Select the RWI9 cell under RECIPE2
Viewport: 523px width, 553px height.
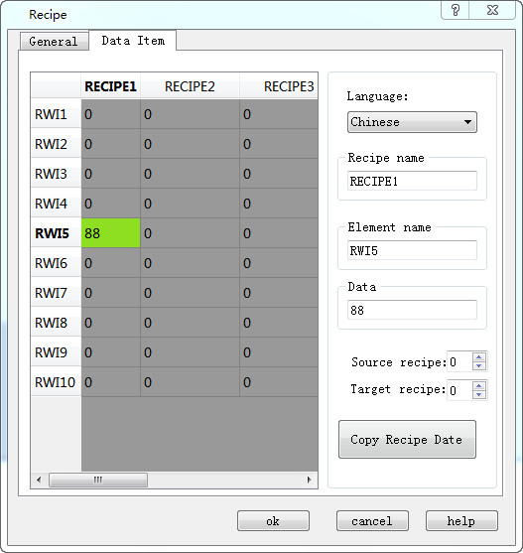[190, 352]
